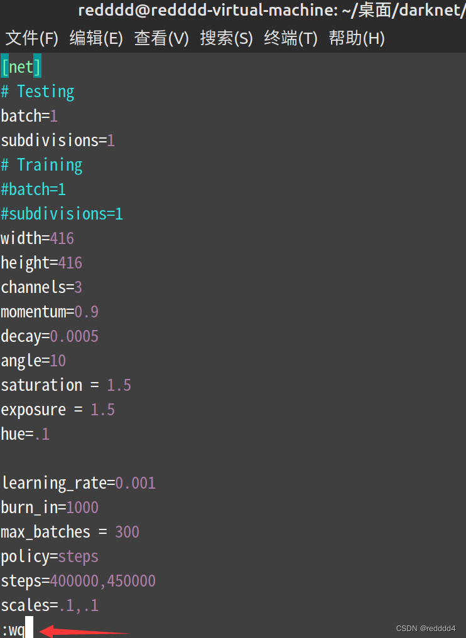Click the CSDN @redddd4 watermark

tap(425, 628)
